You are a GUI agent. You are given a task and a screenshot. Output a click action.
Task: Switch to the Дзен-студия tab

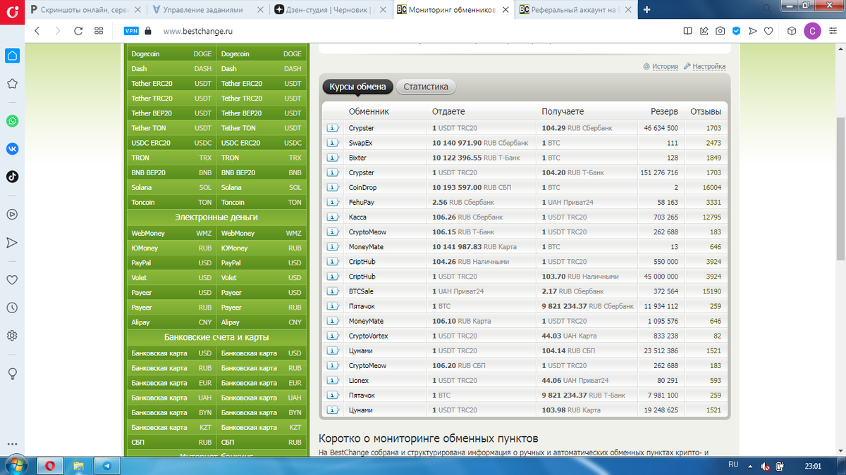pos(330,10)
